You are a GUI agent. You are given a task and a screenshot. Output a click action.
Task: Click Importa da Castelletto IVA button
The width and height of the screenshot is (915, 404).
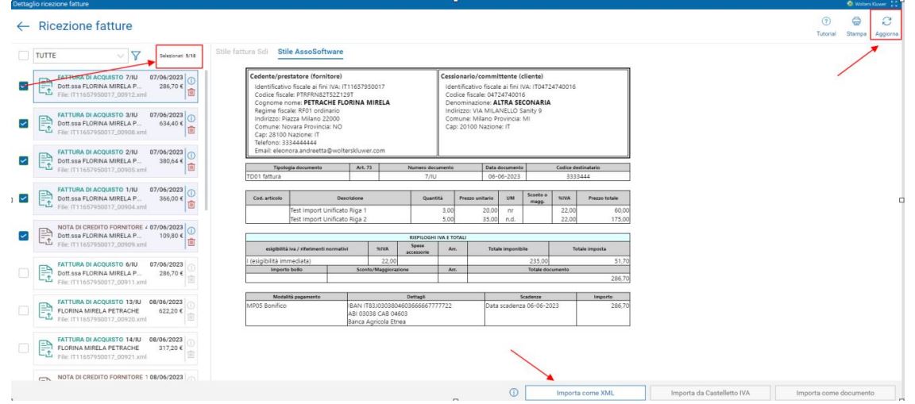pos(712,393)
